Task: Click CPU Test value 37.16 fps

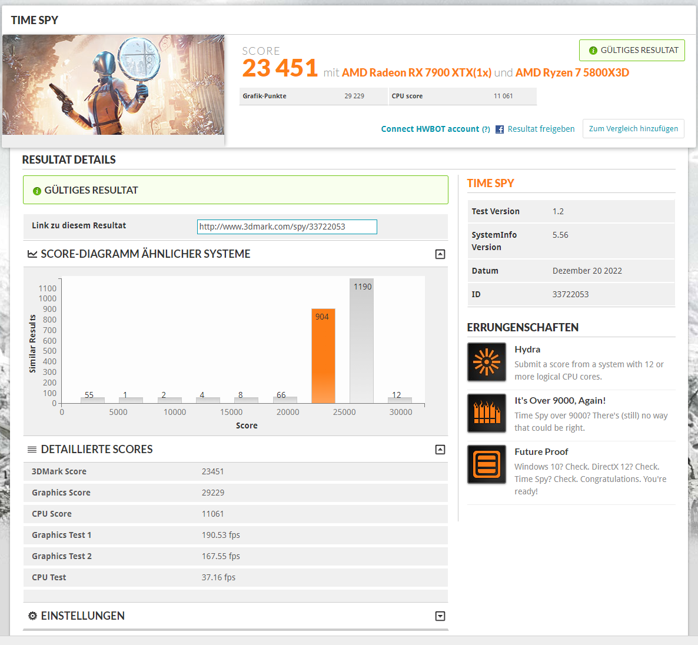Action: (x=218, y=577)
